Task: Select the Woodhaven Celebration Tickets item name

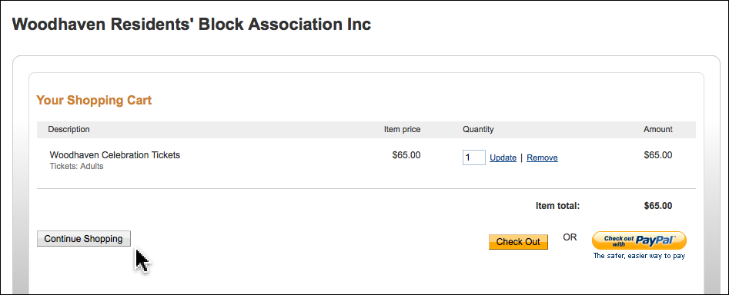Action: pyautogui.click(x=115, y=155)
